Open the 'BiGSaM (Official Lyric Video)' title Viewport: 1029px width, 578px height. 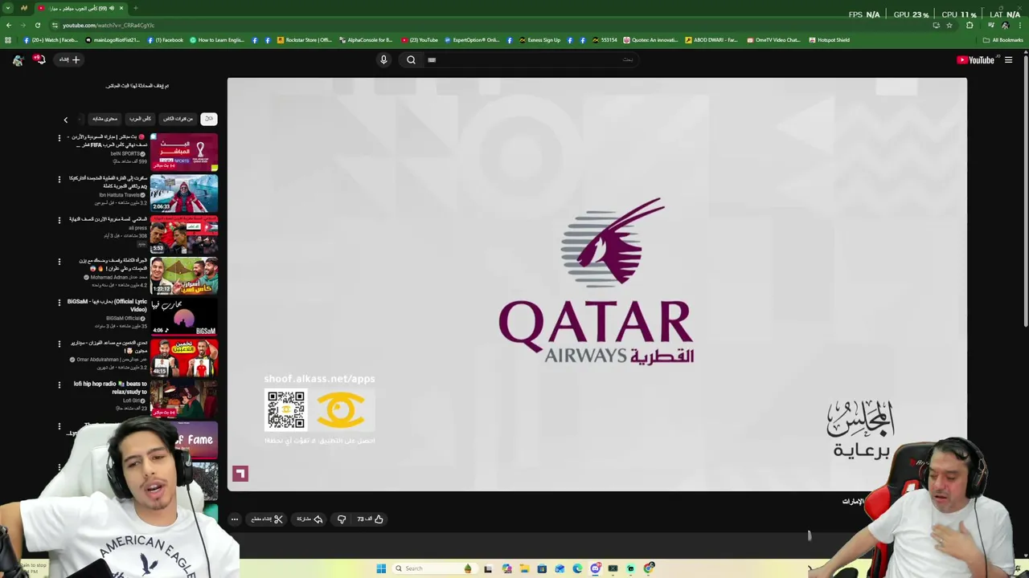pyautogui.click(x=107, y=305)
